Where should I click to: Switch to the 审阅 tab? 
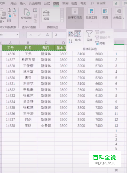pos(65,3)
